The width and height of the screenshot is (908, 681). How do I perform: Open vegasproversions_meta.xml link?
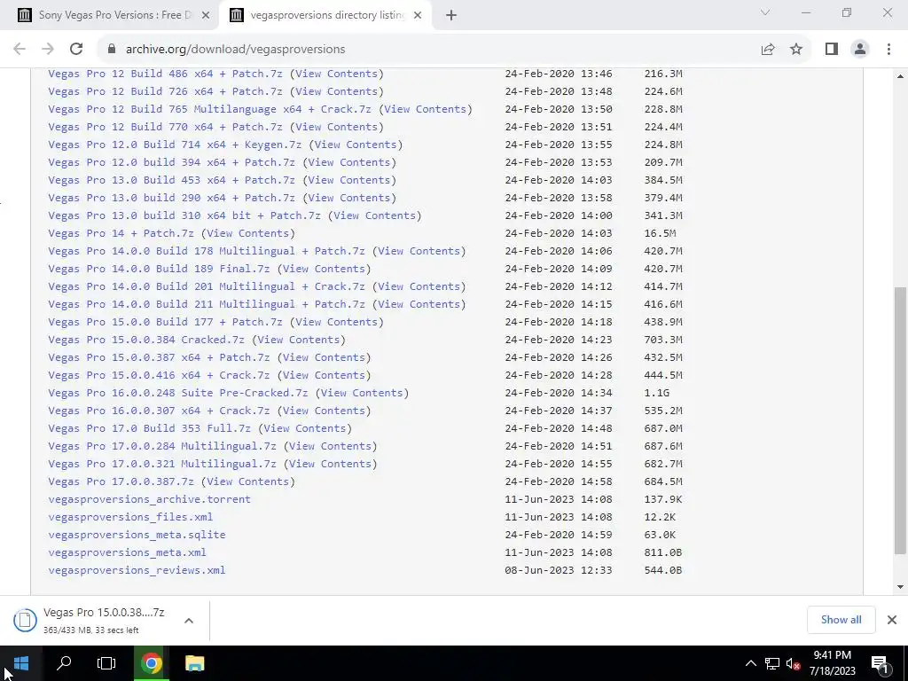pyautogui.click(x=127, y=552)
